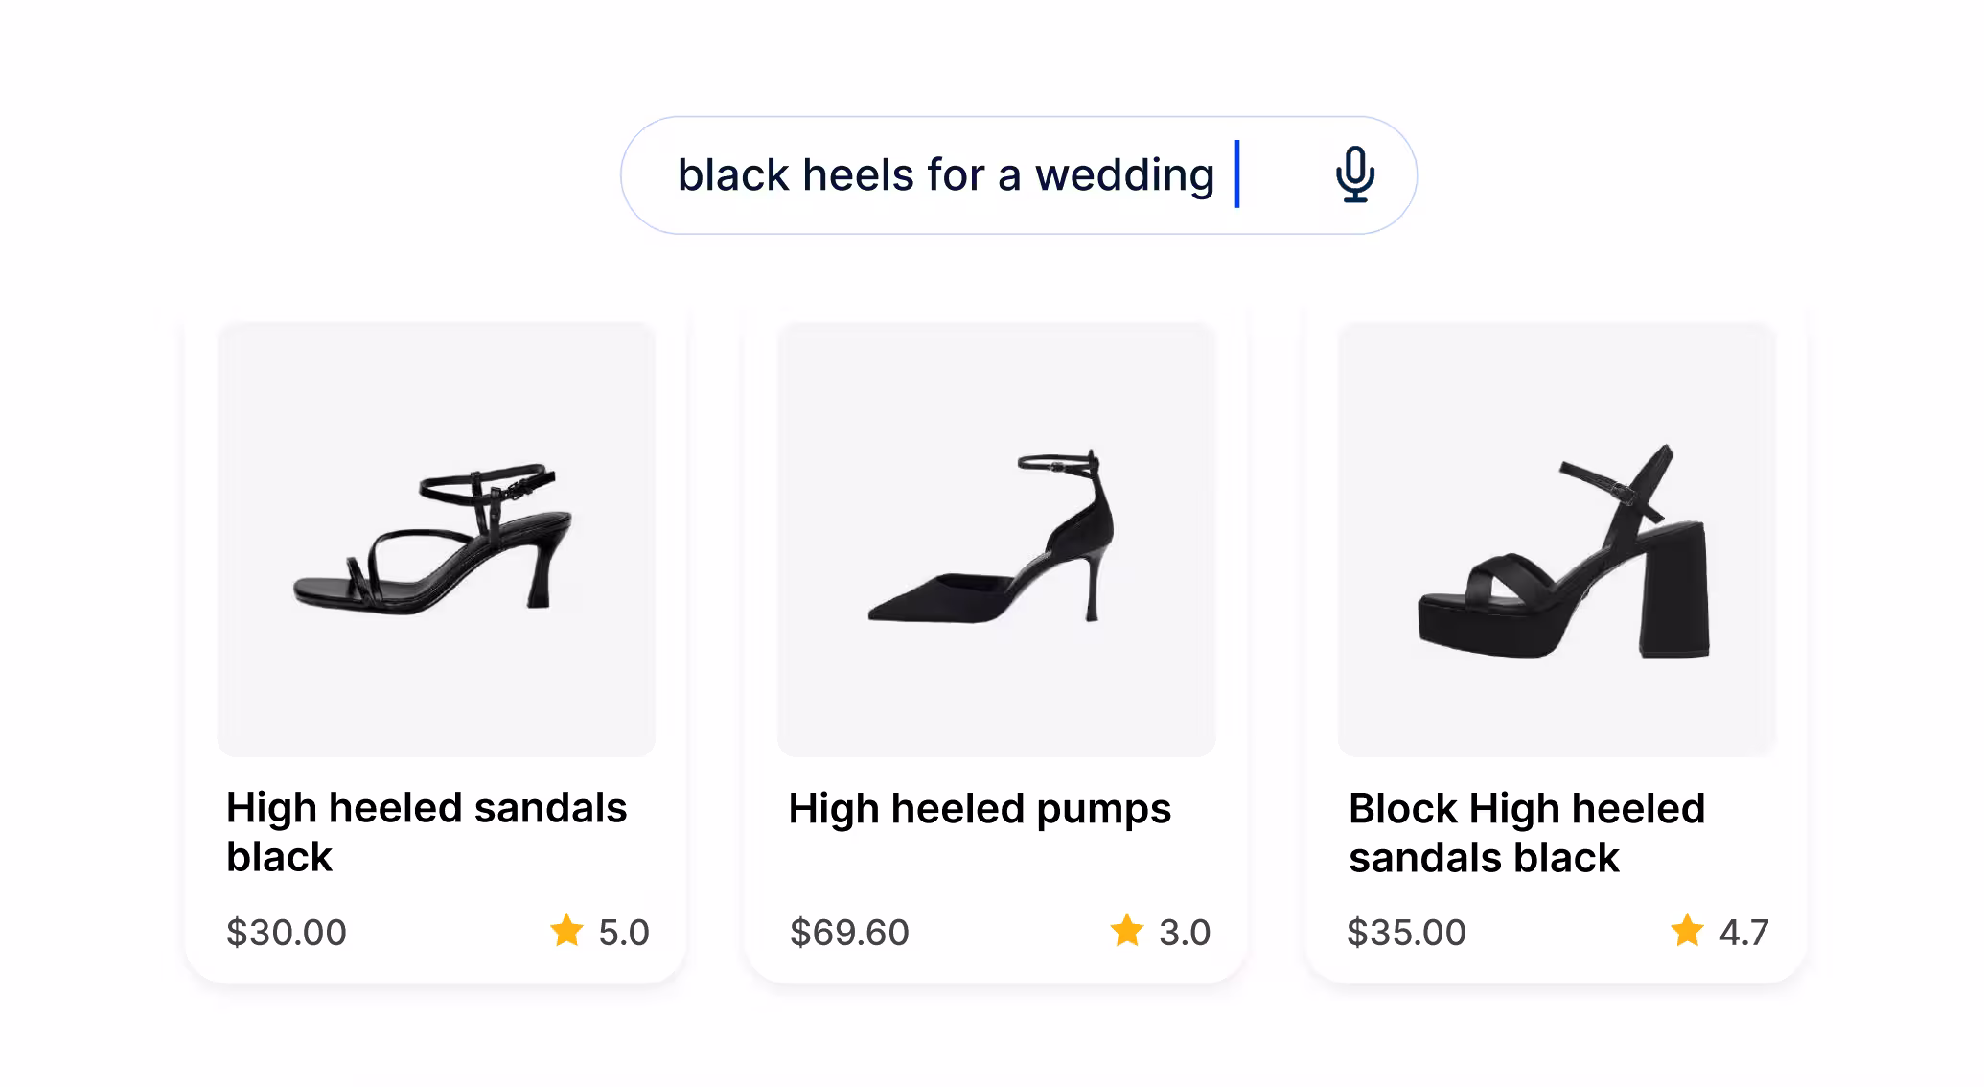Click the star beside High heeled pumps price
1984x1087 pixels.
pyautogui.click(x=1126, y=931)
